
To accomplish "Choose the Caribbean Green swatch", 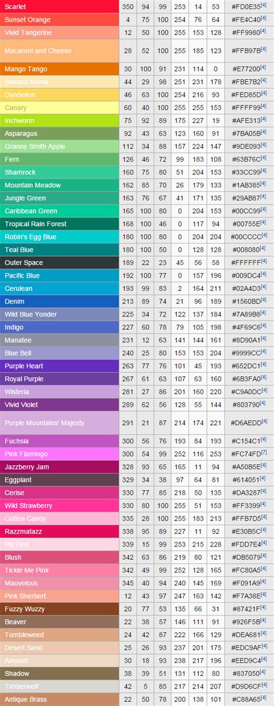I will click(60, 211).
